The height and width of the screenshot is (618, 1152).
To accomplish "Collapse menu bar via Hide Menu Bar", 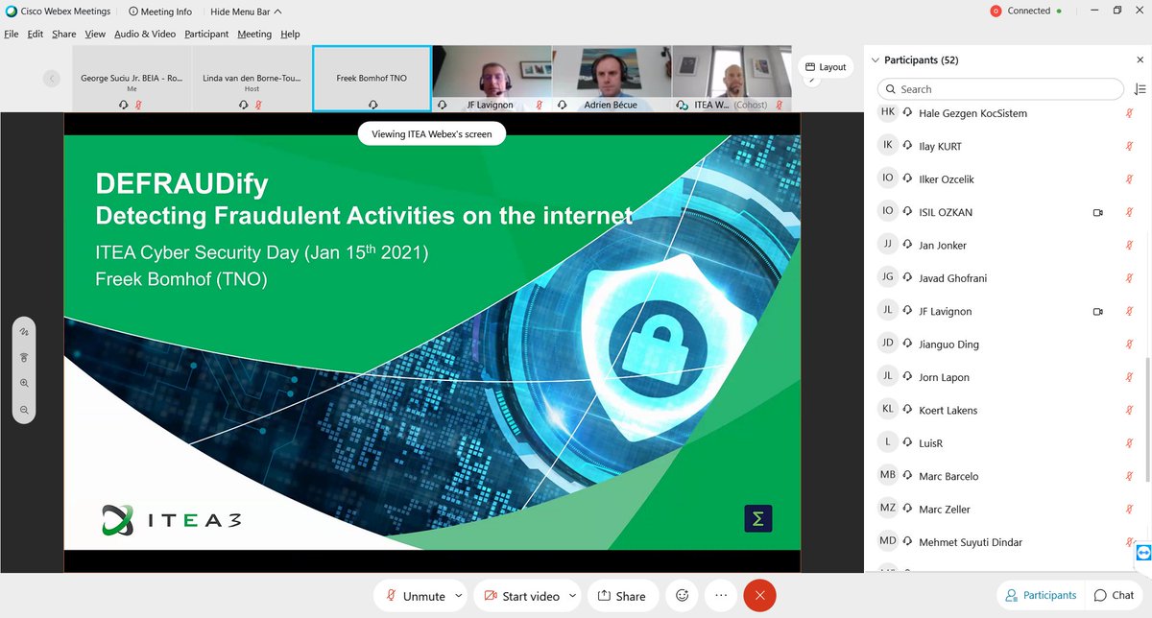I will 247,12.
